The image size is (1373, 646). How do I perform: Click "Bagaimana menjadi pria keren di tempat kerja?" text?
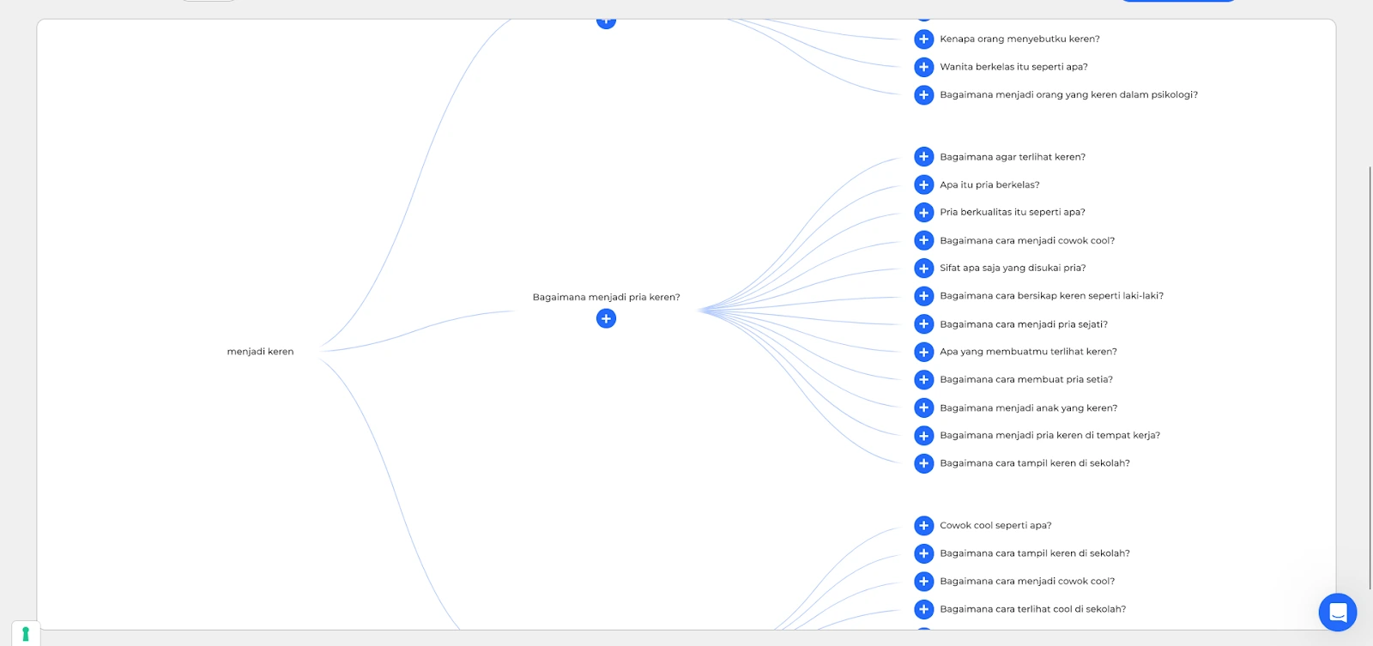[1049, 436]
